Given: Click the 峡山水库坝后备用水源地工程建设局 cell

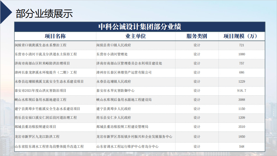Looking at the screenshot, I should 124,100.
